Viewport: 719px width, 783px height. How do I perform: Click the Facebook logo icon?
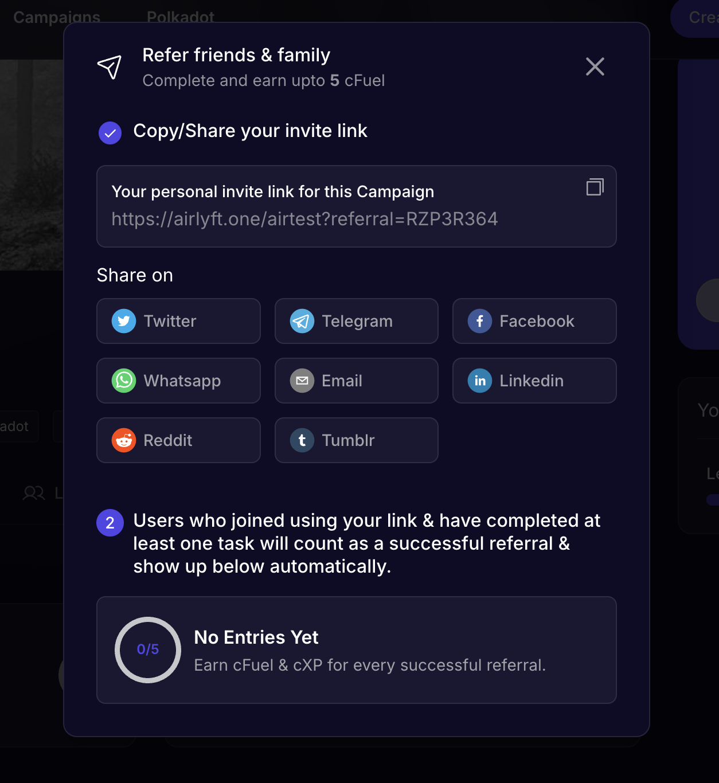point(480,321)
